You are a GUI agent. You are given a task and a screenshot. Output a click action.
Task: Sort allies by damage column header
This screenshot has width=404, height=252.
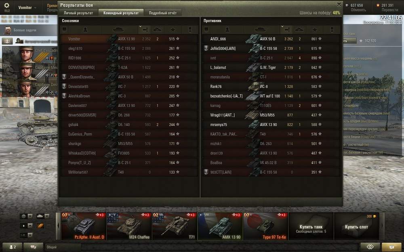[145, 30]
